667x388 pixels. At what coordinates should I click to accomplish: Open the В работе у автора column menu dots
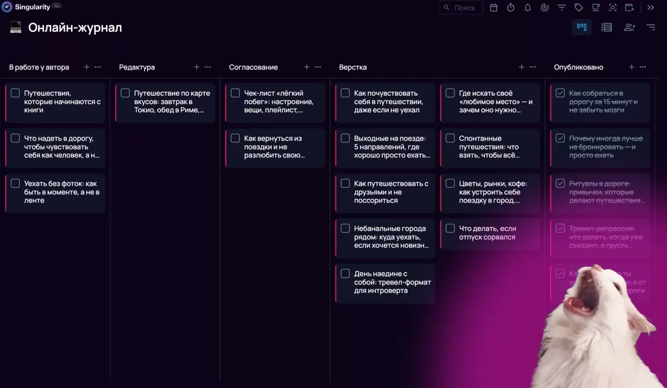coord(98,67)
